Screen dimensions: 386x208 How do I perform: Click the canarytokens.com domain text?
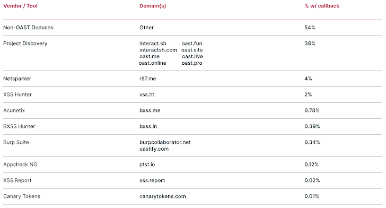(x=162, y=196)
